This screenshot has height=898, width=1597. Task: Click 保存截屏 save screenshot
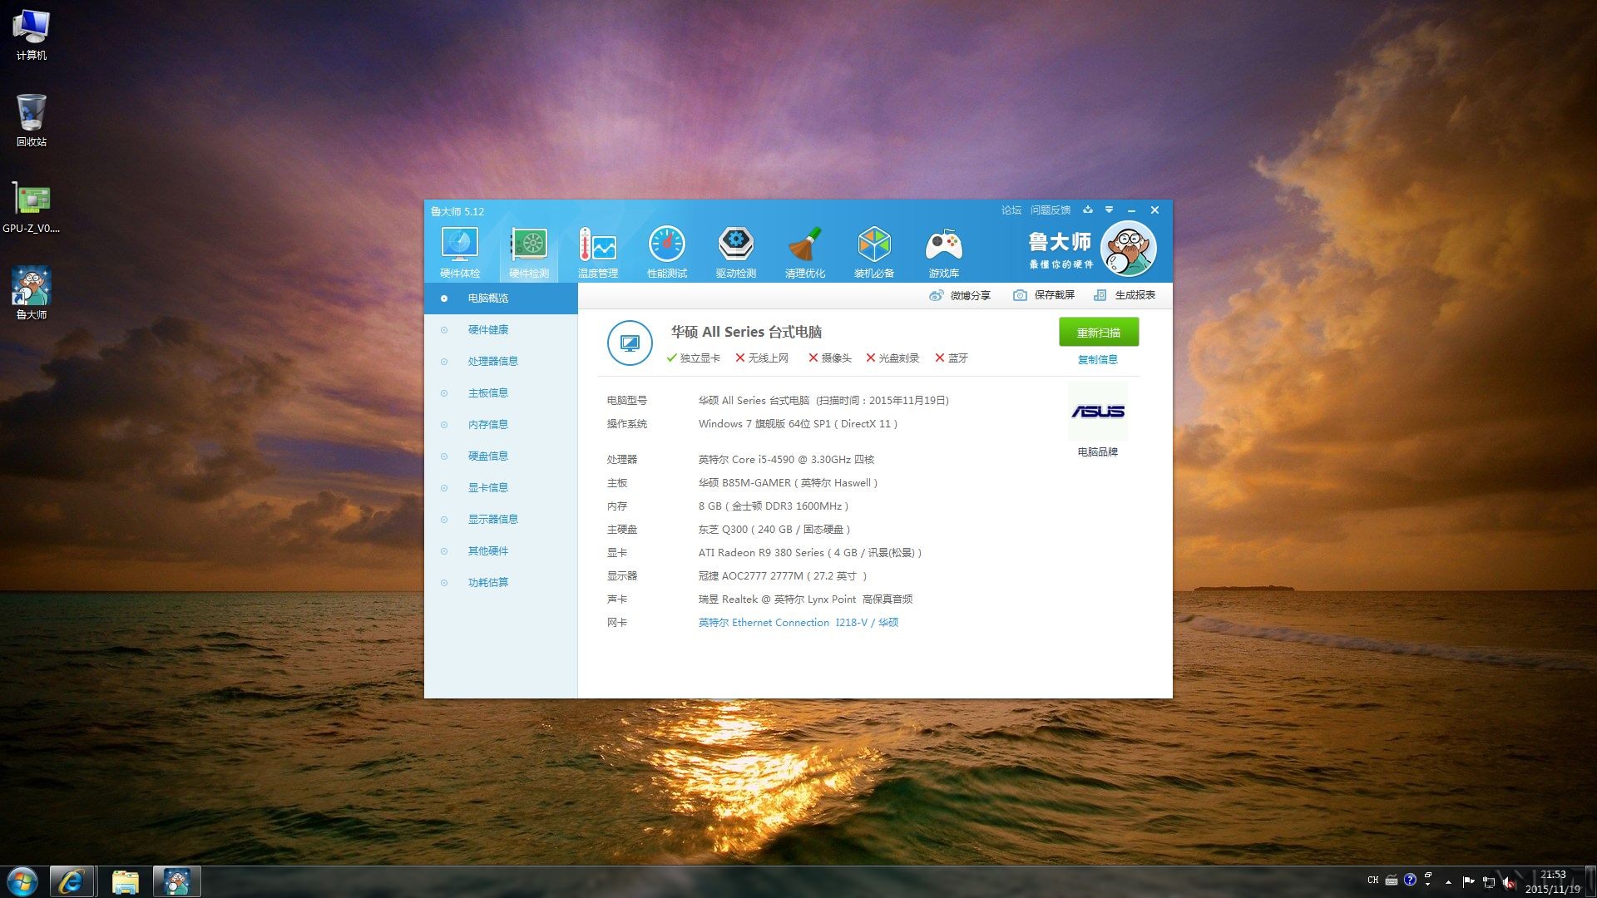point(1044,295)
